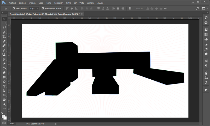Viewport: 210px width, 126px height.
Task: Open the Capa menu
Action: point(41,3)
